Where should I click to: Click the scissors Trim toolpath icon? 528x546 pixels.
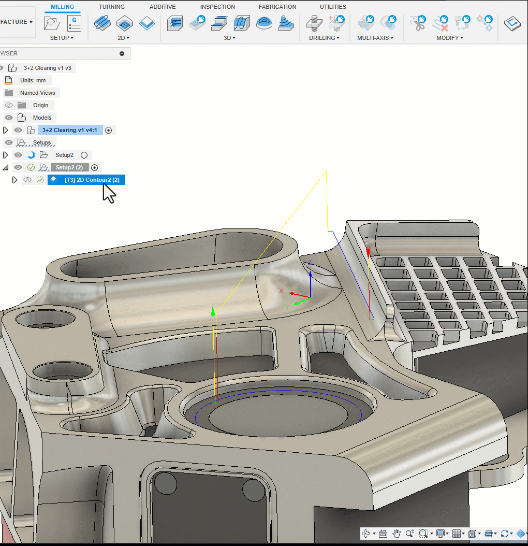[417, 23]
